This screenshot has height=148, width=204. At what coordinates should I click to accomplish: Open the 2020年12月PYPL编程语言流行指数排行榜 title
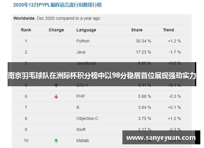click(x=58, y=5)
